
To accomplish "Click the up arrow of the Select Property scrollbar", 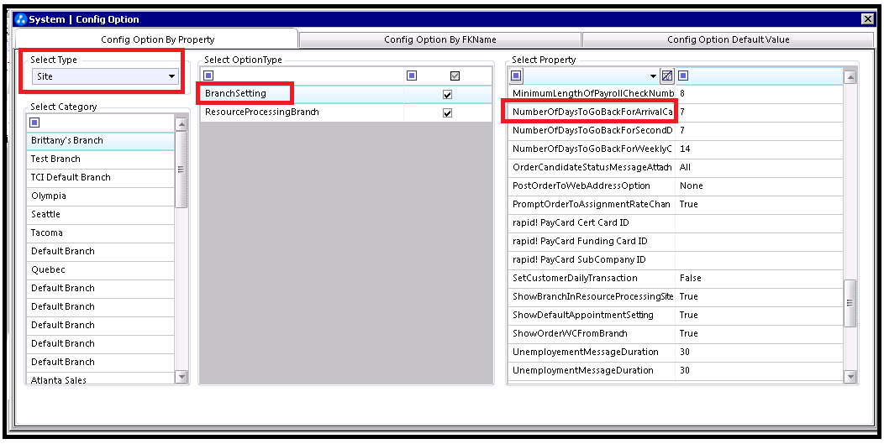I will 850,77.
